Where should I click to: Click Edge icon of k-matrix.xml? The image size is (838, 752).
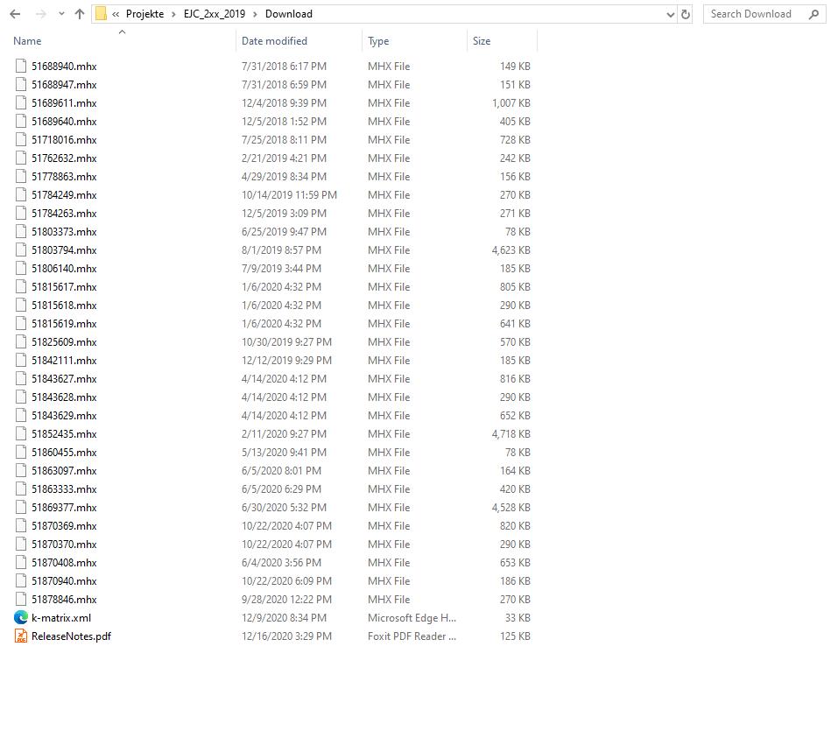pyautogui.click(x=21, y=618)
